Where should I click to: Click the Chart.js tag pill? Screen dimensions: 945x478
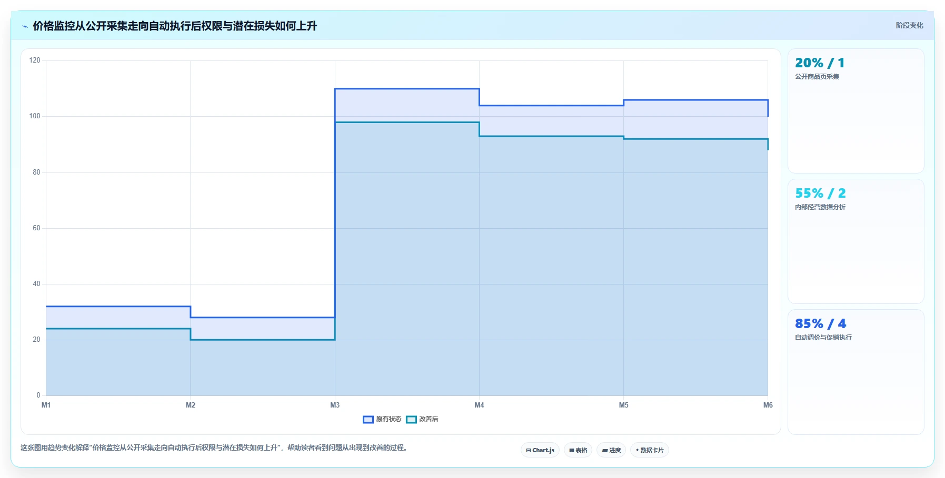540,450
